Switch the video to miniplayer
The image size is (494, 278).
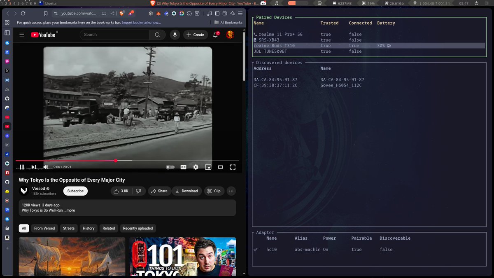tap(208, 167)
